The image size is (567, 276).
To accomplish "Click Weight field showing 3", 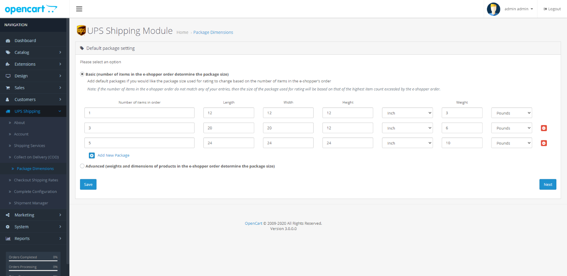I will click(462, 113).
